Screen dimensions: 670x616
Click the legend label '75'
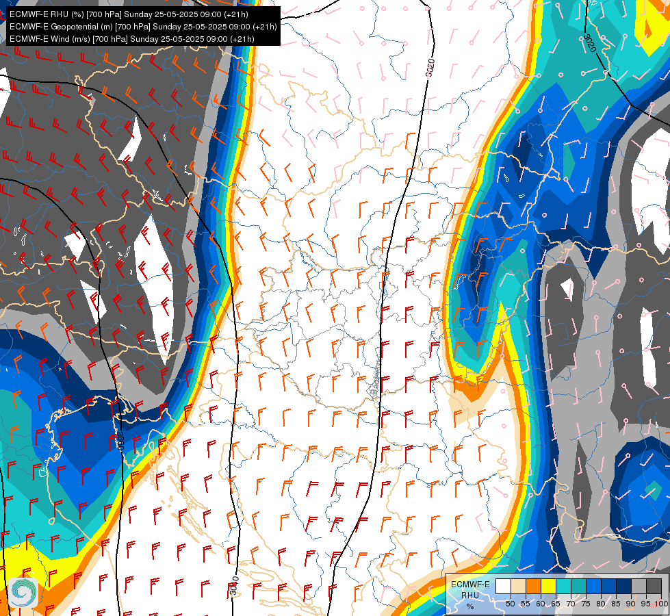coord(586,604)
